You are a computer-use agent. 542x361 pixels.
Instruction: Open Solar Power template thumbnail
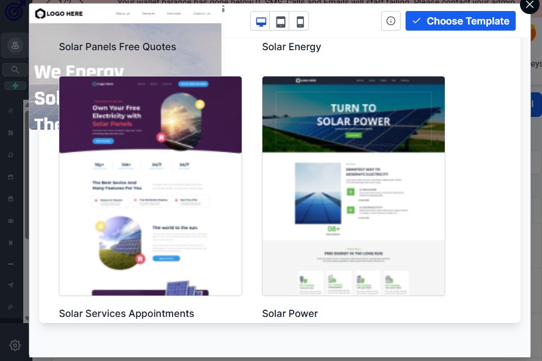pyautogui.click(x=353, y=186)
